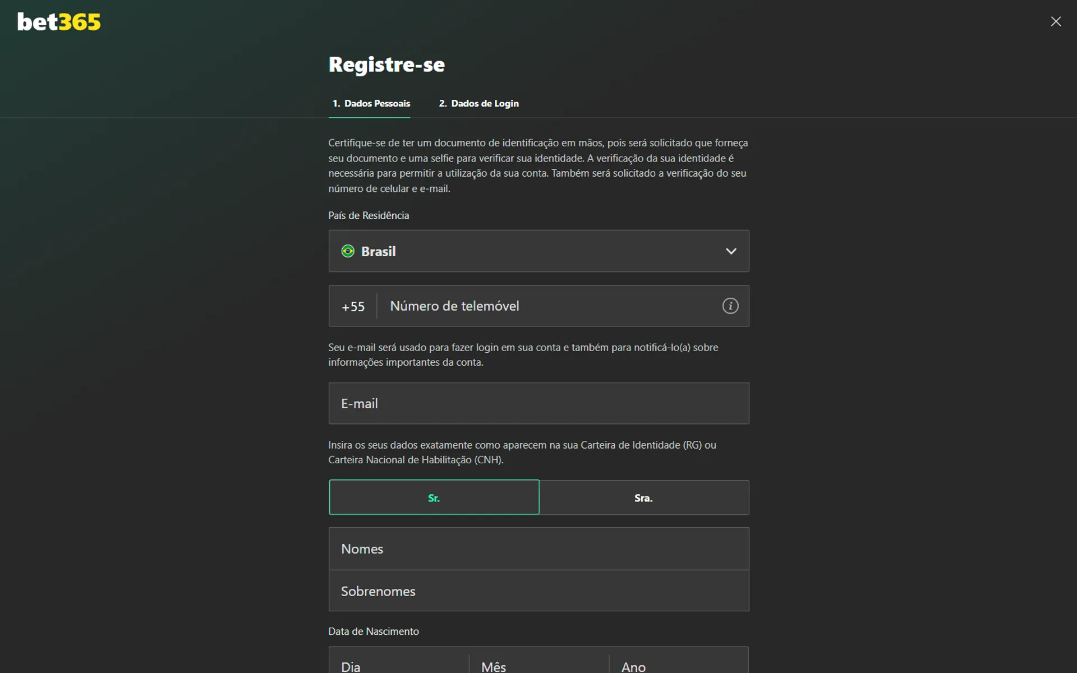
Task: Open the País de Residência dropdown
Action: [538, 251]
